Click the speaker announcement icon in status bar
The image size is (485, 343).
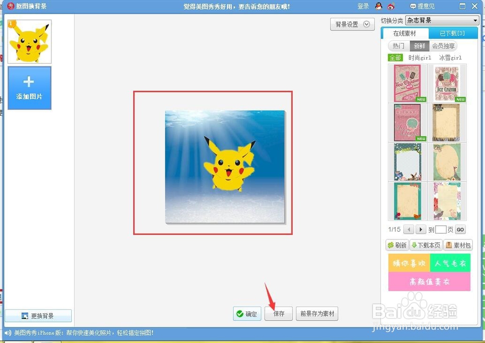click(8, 333)
